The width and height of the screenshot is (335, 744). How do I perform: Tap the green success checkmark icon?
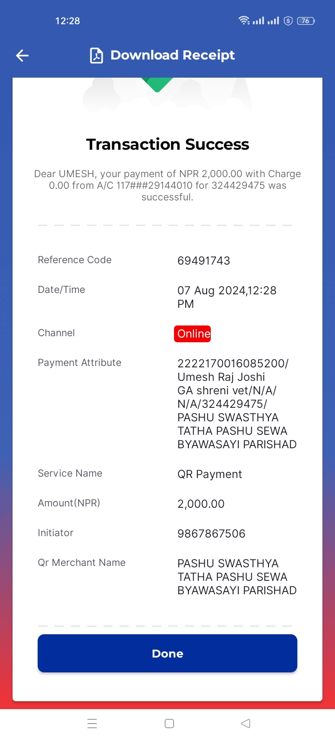coord(157,85)
